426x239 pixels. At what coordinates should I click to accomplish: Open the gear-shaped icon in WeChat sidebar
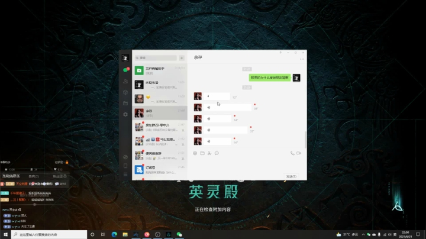coord(125,114)
